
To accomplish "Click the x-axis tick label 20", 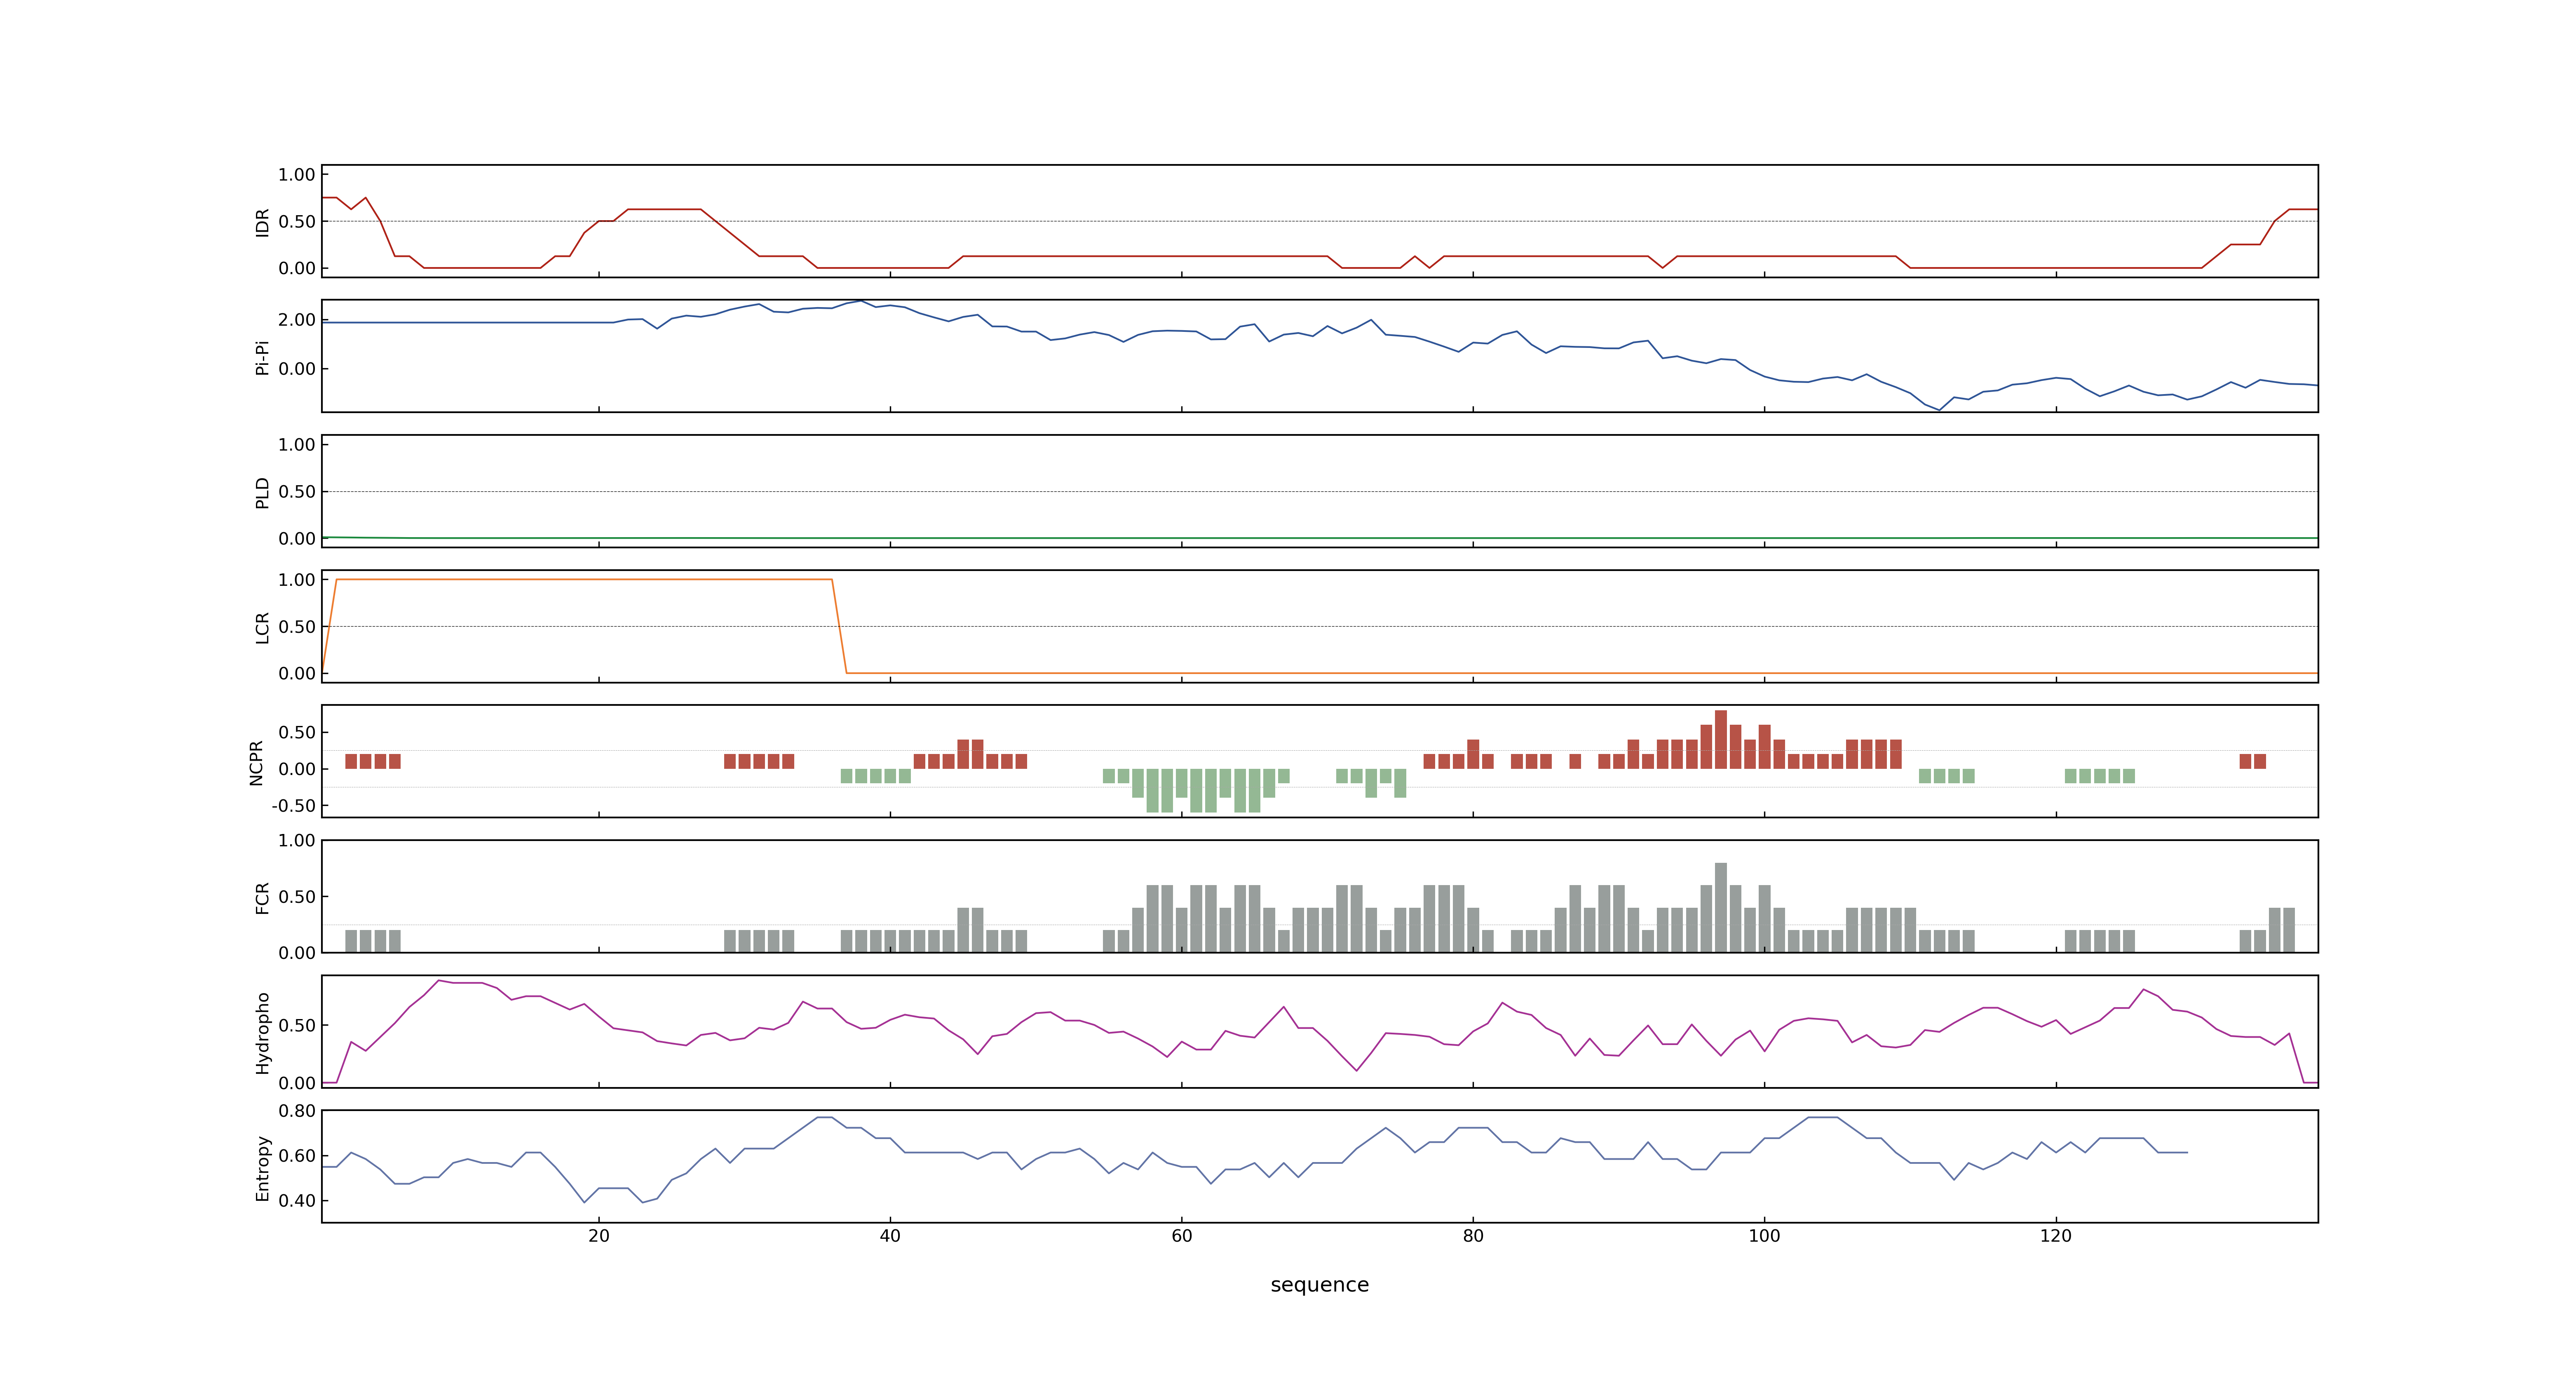I will coord(599,1236).
